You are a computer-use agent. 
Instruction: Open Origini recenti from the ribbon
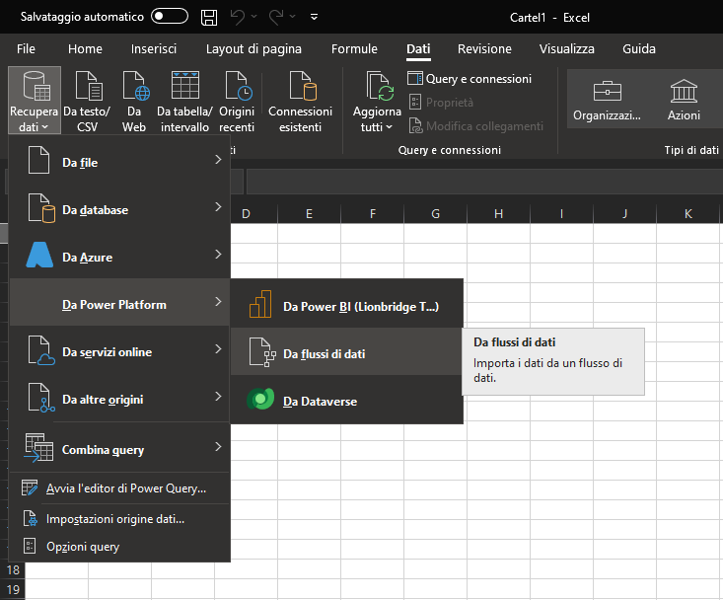coord(237,88)
